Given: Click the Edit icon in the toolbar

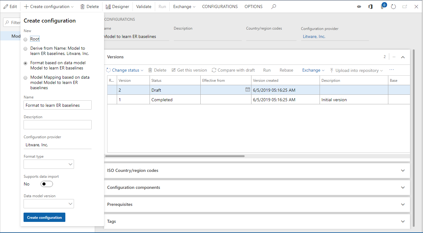Looking at the screenshot, I should click(x=10, y=6).
